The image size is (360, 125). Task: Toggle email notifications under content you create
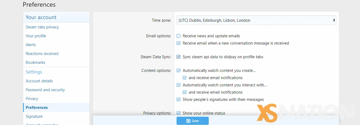pyautogui.click(x=184, y=78)
